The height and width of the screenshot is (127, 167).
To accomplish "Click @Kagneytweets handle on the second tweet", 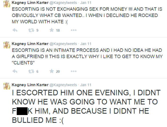I will [x=63, y=44].
